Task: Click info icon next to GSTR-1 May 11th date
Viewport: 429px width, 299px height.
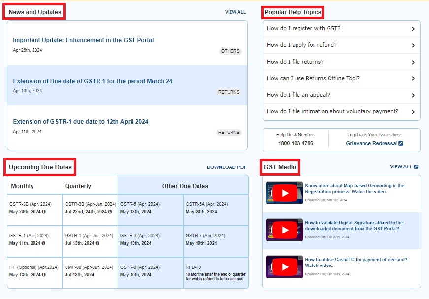Action: coord(43,243)
